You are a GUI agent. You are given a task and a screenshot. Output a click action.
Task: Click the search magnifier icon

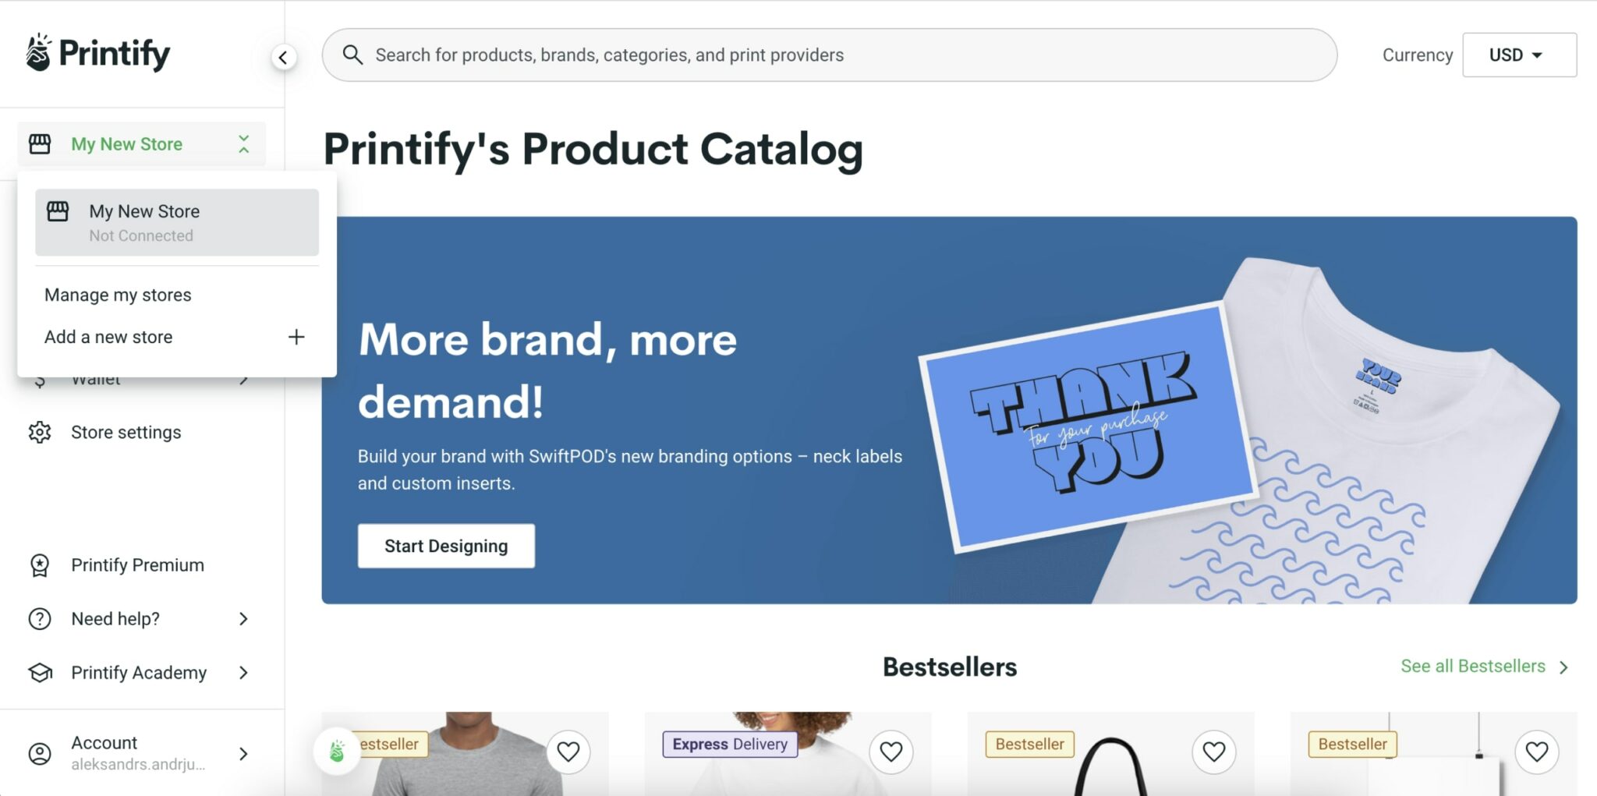pos(352,55)
